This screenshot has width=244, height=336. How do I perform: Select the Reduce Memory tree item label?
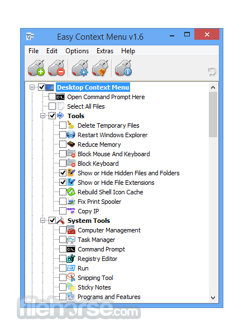pos(99,144)
